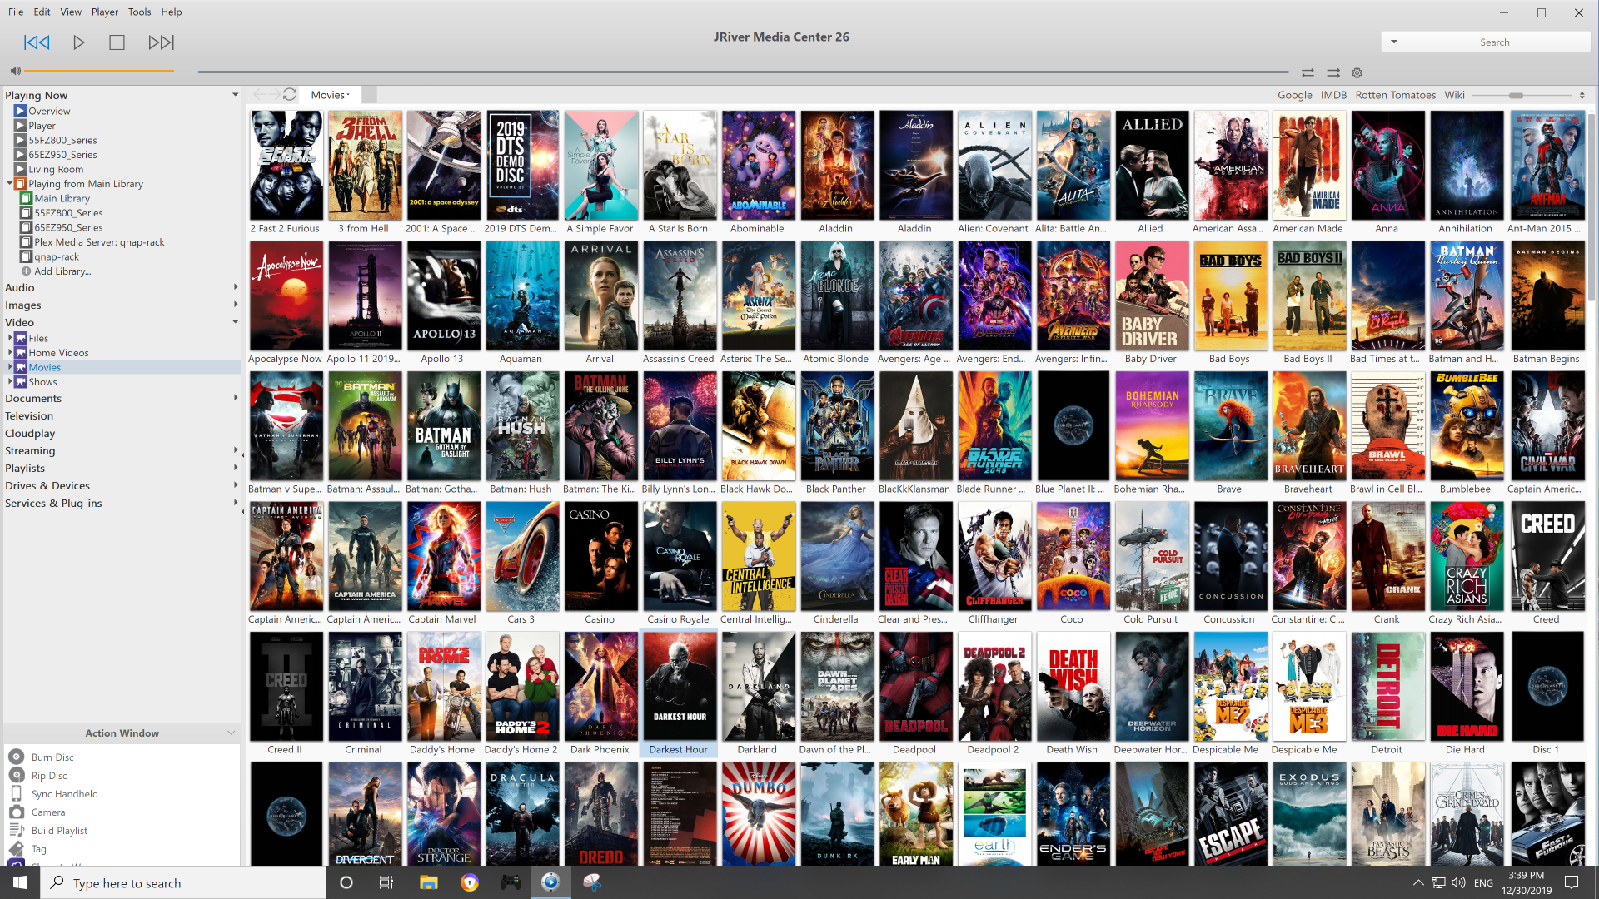Open the Edit menu
The width and height of the screenshot is (1599, 899).
42,12
